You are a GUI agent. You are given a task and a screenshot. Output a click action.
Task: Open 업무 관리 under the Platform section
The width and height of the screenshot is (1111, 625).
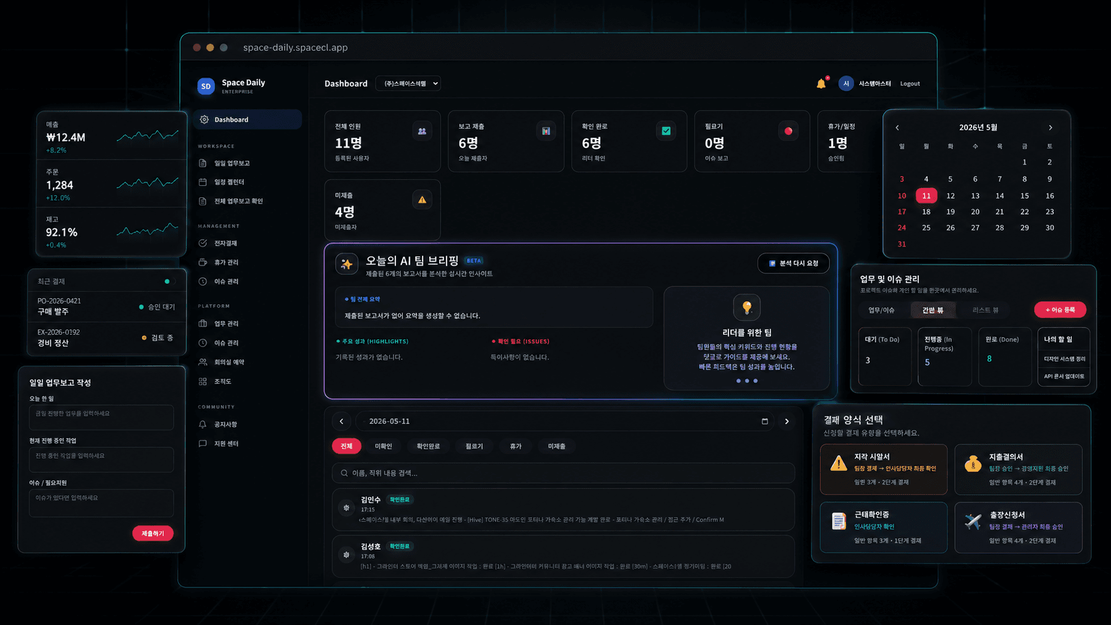(x=226, y=324)
